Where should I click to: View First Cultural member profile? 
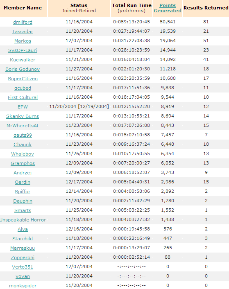tap(23, 97)
